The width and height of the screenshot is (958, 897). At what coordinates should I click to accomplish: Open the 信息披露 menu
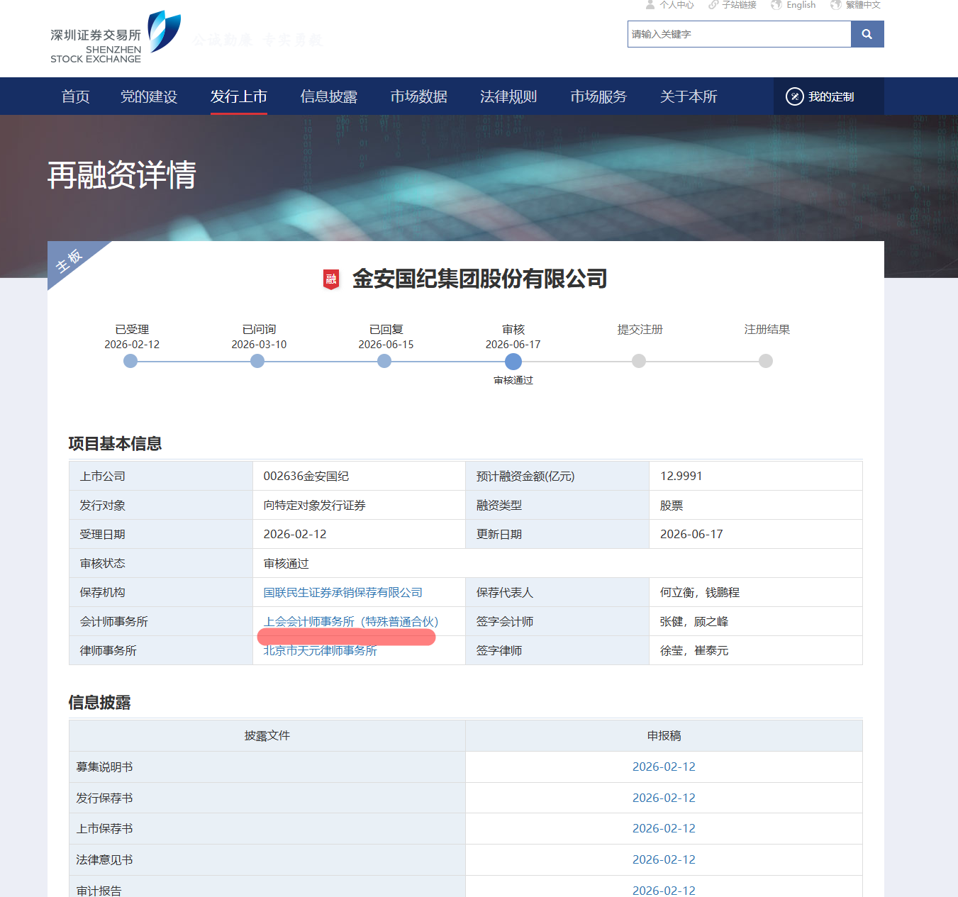[x=329, y=96]
